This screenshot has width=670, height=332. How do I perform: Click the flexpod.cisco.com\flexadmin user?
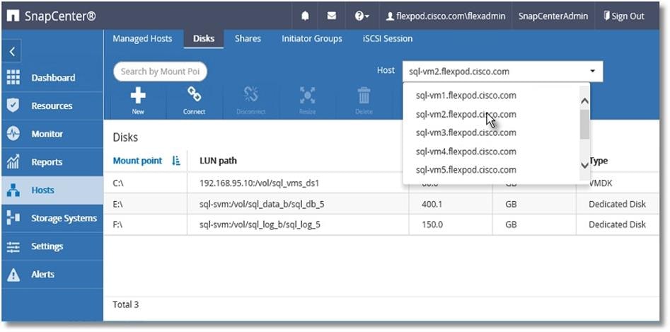446,16
